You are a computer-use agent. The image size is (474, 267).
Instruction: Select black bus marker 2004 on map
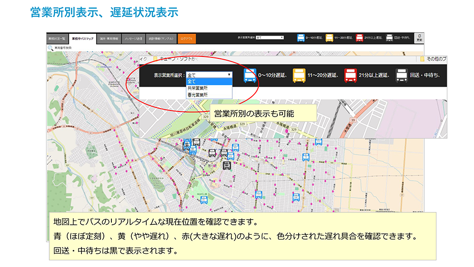pyautogui.click(x=224, y=153)
